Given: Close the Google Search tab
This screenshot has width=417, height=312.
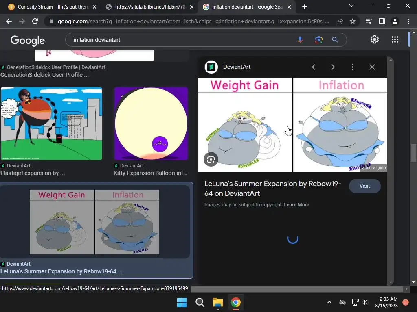Looking at the screenshot, I should (290, 7).
